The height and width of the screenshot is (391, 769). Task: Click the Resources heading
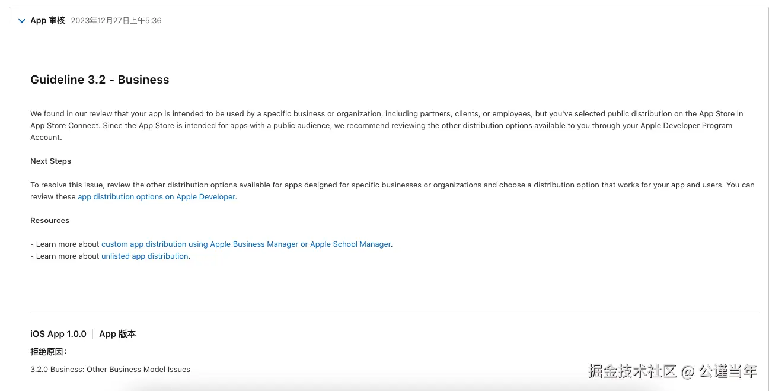pyautogui.click(x=50, y=221)
